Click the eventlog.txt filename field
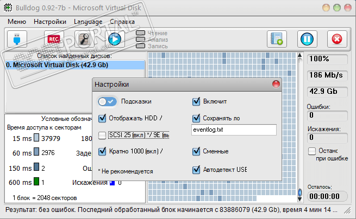The width and height of the screenshot is (356, 219). (x=234, y=130)
